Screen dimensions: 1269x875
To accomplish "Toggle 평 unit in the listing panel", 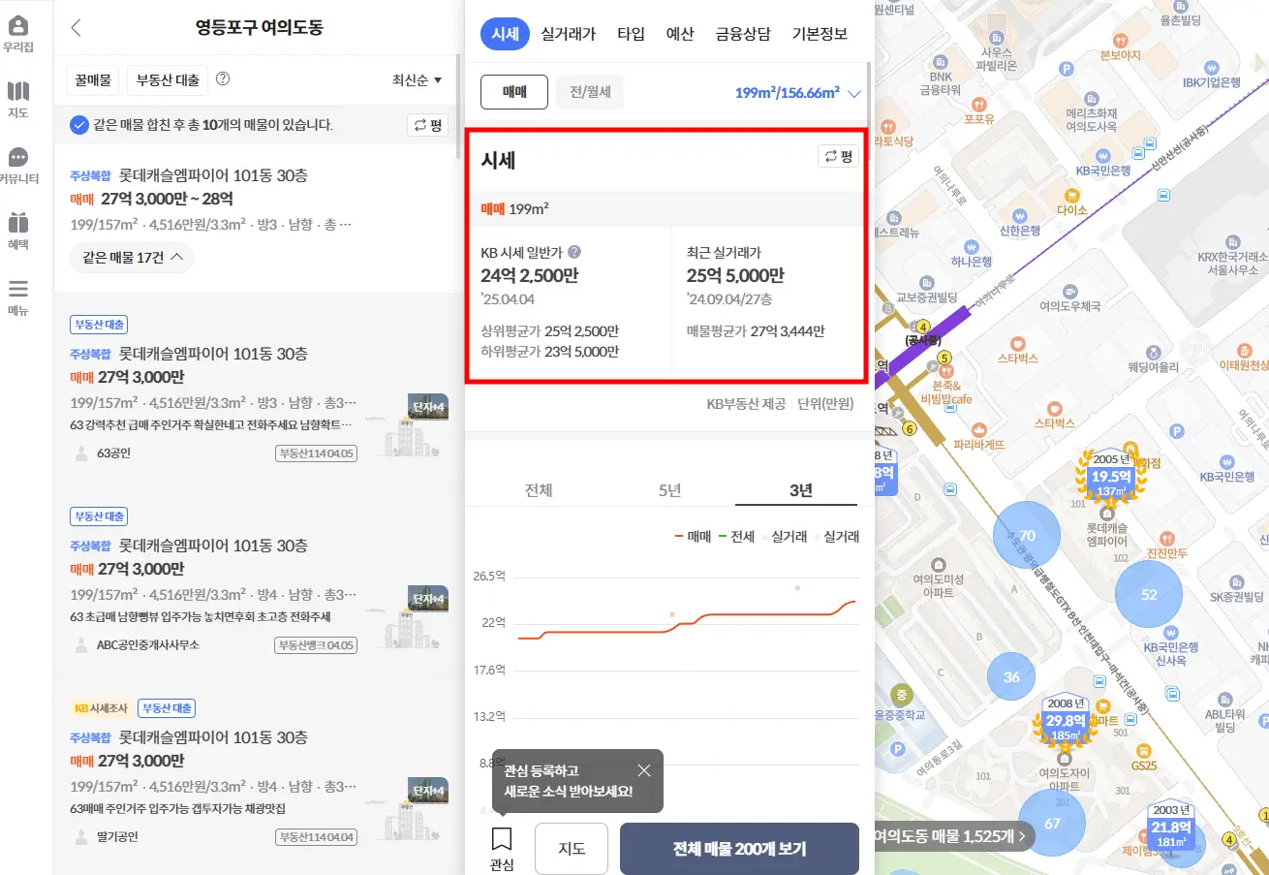I will [x=427, y=124].
